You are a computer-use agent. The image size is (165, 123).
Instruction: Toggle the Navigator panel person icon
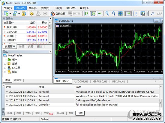pos(38,14)
